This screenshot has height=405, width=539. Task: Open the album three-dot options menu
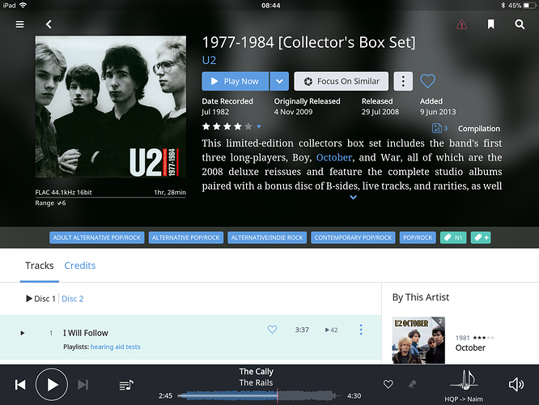click(x=403, y=81)
